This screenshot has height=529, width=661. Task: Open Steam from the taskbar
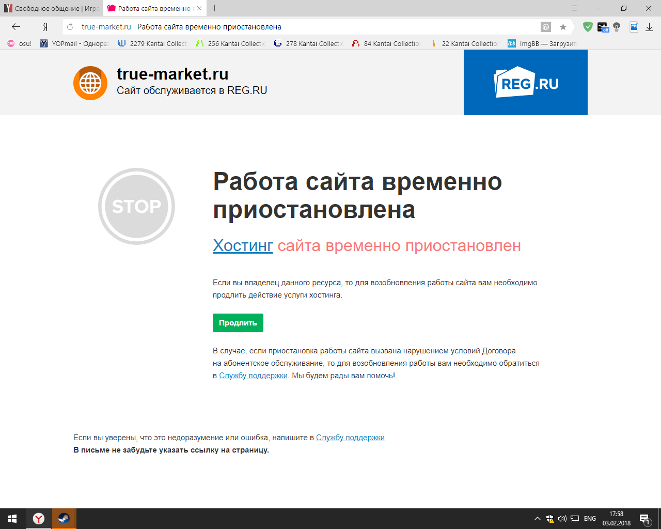click(64, 519)
